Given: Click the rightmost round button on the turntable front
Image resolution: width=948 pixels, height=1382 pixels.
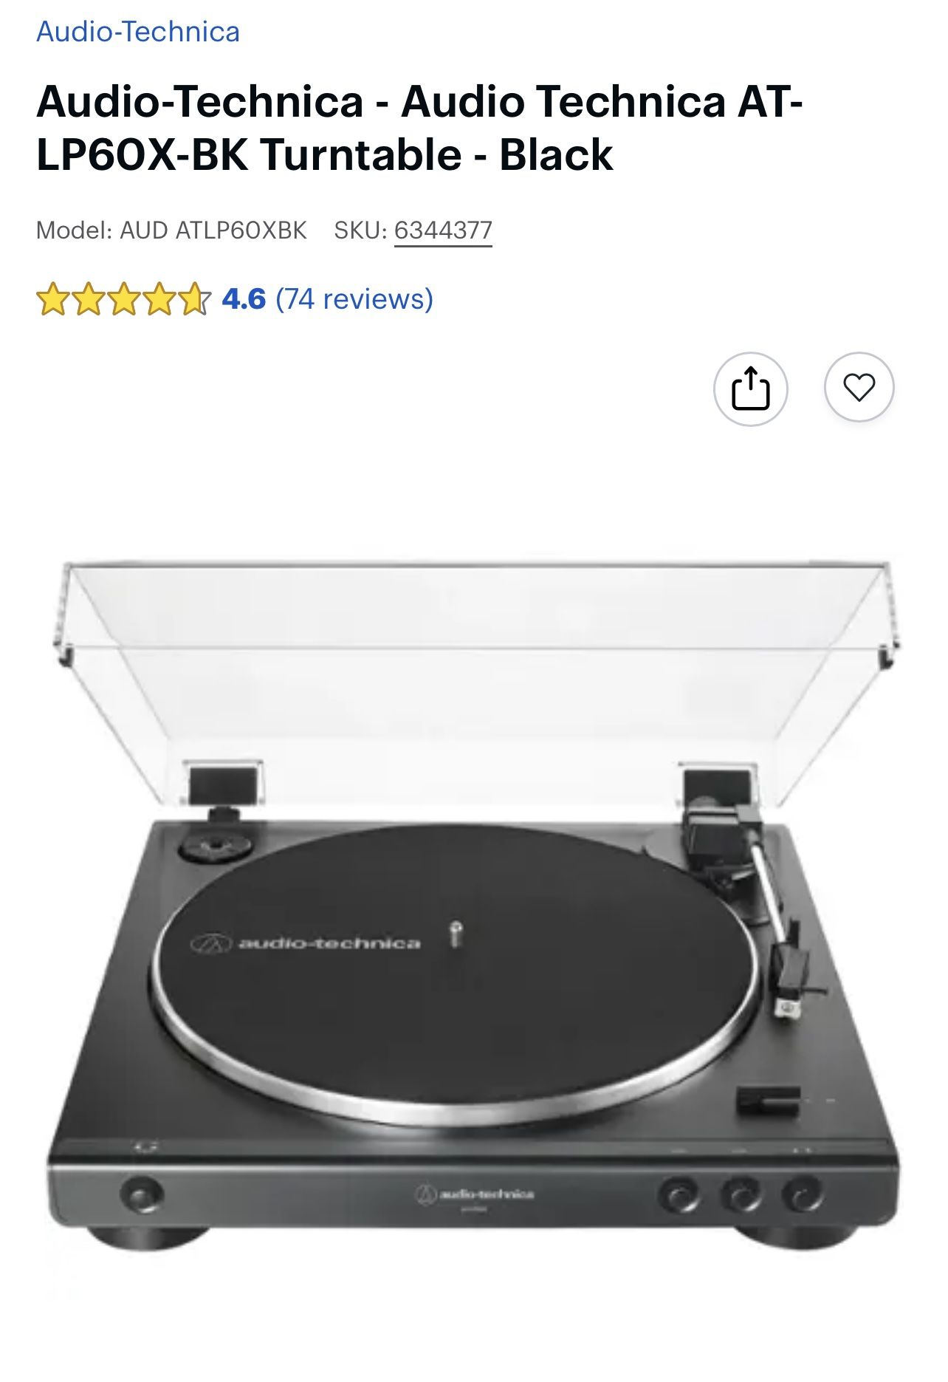Looking at the screenshot, I should pyautogui.click(x=803, y=1194).
